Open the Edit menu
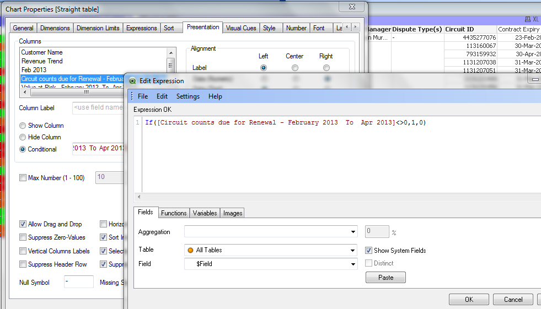541x309 pixels. (x=162, y=96)
